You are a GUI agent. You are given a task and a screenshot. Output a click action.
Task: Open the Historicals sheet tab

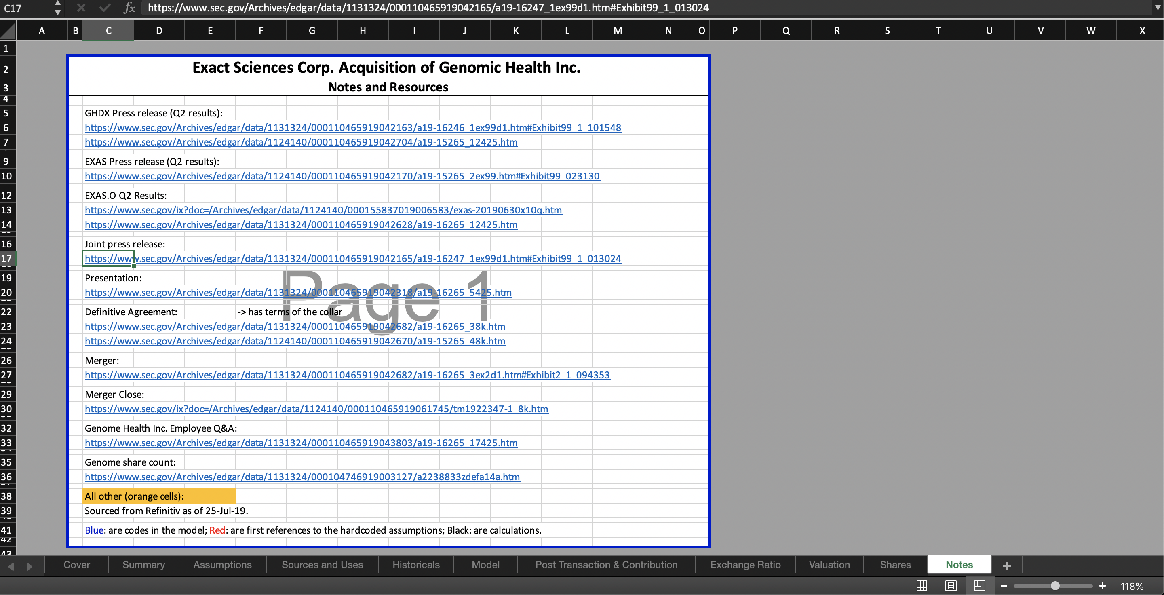coord(416,565)
